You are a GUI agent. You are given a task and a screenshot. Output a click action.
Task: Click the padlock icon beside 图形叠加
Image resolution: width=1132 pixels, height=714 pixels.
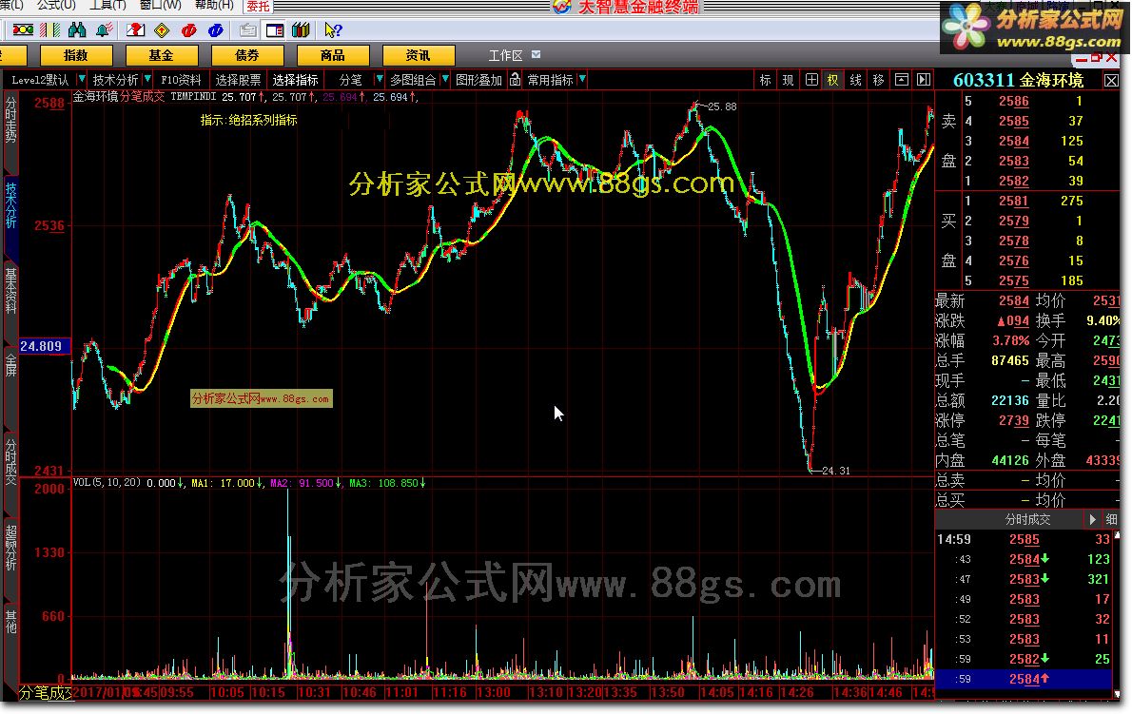515,79
